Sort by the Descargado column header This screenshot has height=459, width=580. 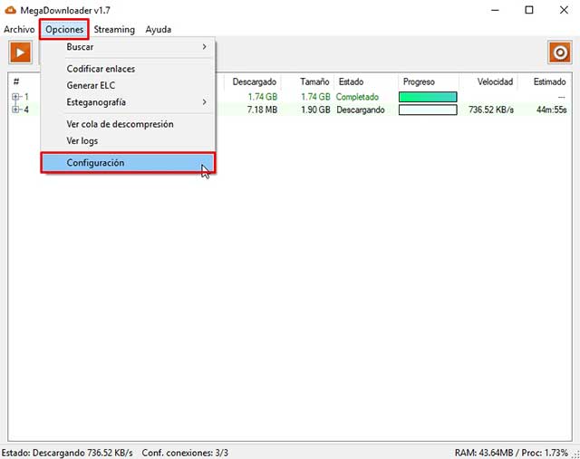click(253, 81)
